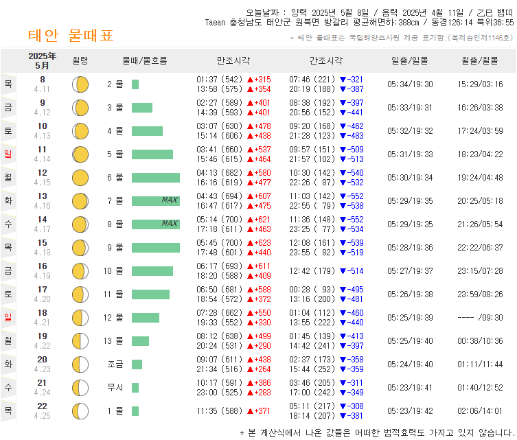The image size is (517, 440).
Task: Click moonrise/moonset 15:29/03:16
Action: click(x=480, y=84)
